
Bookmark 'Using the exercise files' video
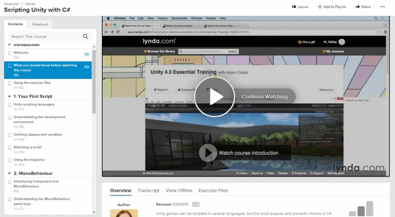point(9,83)
